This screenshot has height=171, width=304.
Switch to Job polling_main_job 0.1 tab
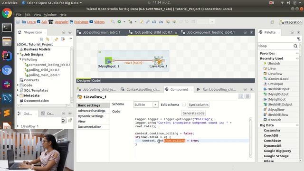click(x=101, y=32)
